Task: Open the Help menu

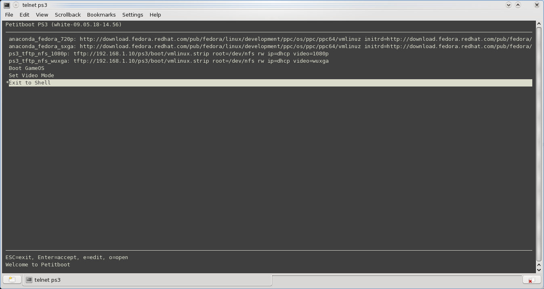Action: pyautogui.click(x=155, y=15)
